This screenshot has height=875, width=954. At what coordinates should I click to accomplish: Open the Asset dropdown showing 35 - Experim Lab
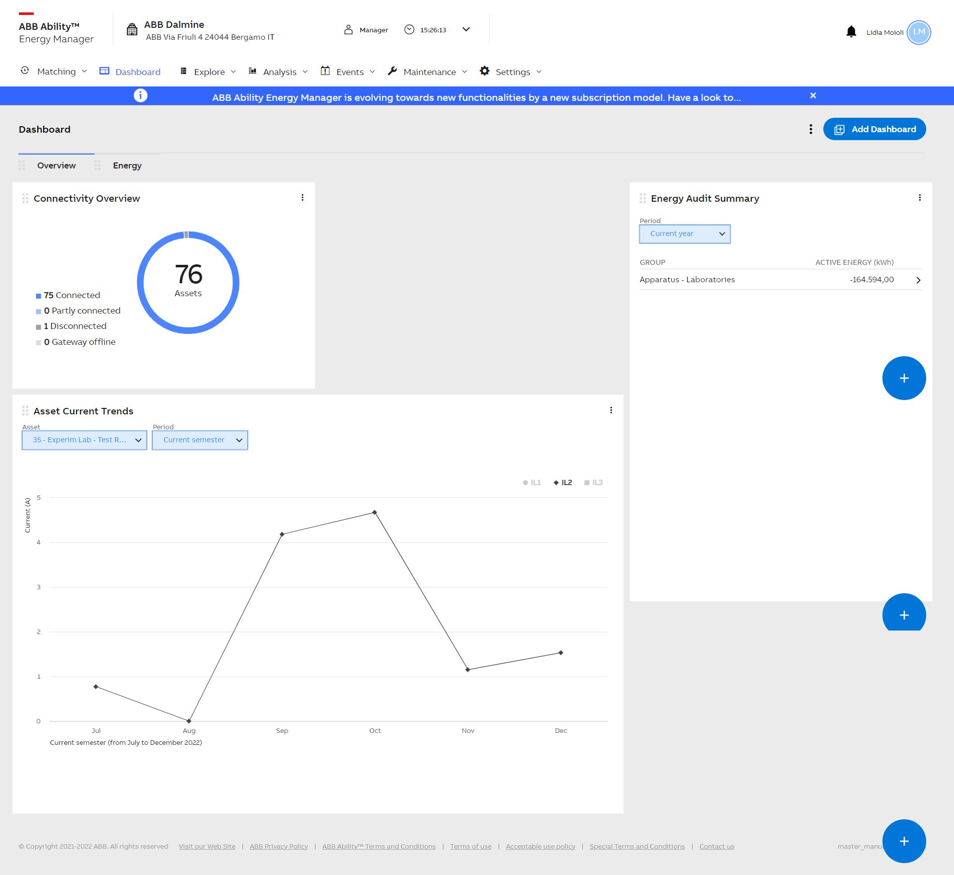pos(84,440)
